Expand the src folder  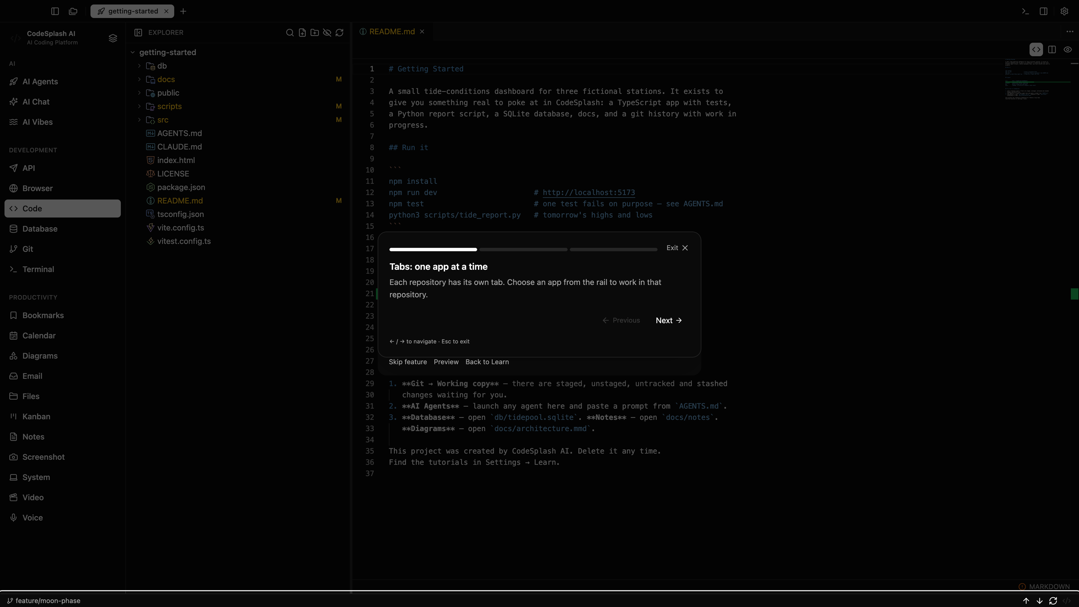point(139,119)
